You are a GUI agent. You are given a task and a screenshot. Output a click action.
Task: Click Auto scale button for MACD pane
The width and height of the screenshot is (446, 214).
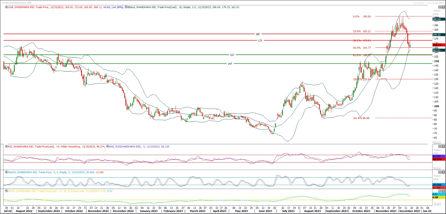[x=437, y=204]
